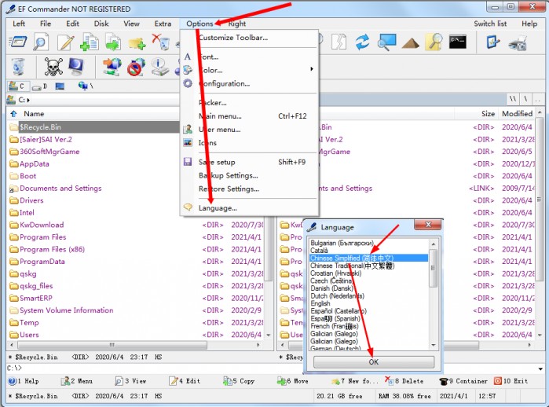
Task: Click the folder search magnifier icon
Action: (434, 42)
